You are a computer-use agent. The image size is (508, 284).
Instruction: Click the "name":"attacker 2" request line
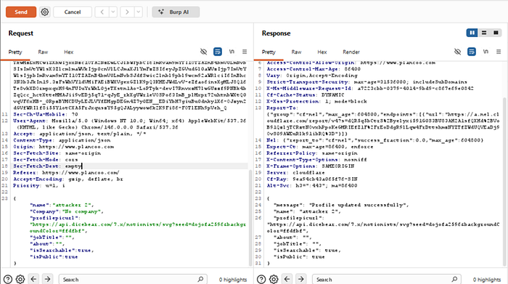(62, 205)
